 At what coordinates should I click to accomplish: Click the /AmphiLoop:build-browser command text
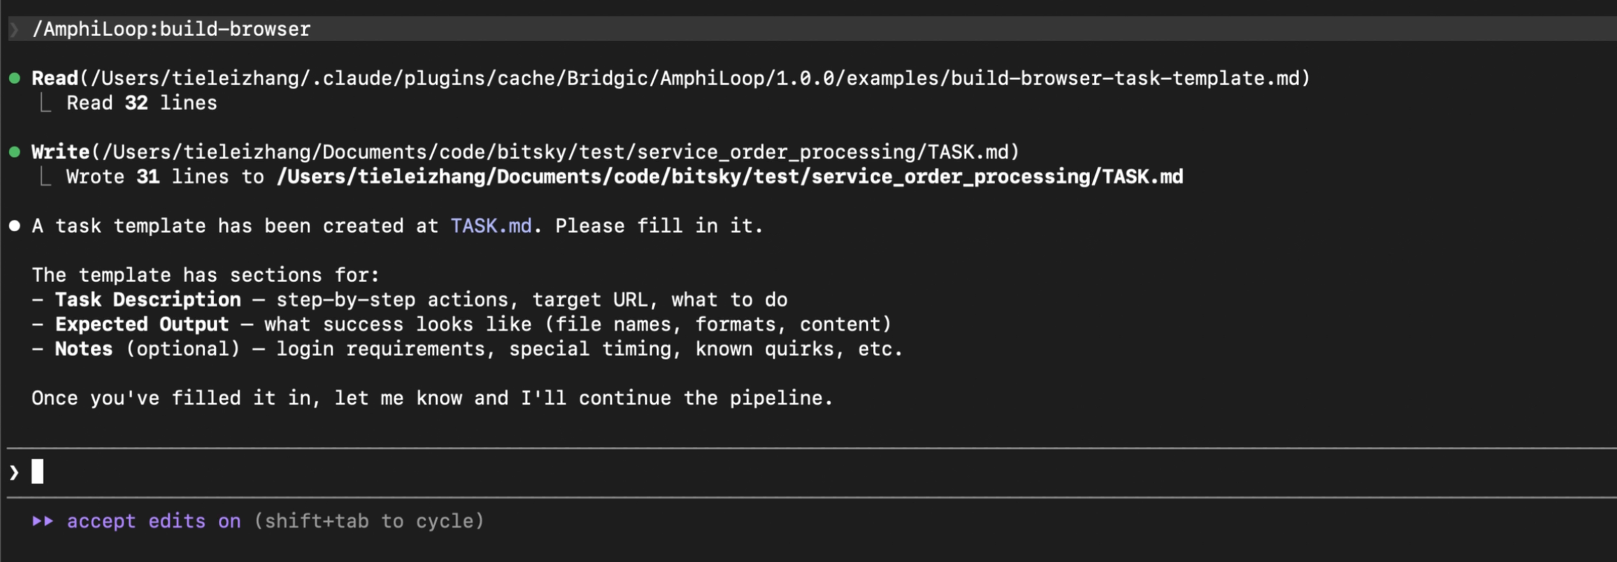pos(171,29)
